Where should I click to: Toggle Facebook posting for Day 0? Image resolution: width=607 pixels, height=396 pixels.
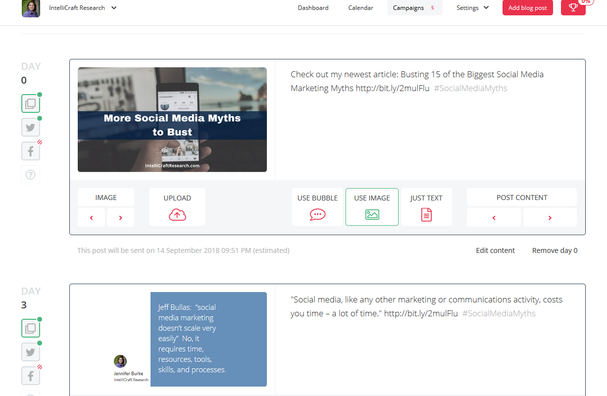(31, 151)
